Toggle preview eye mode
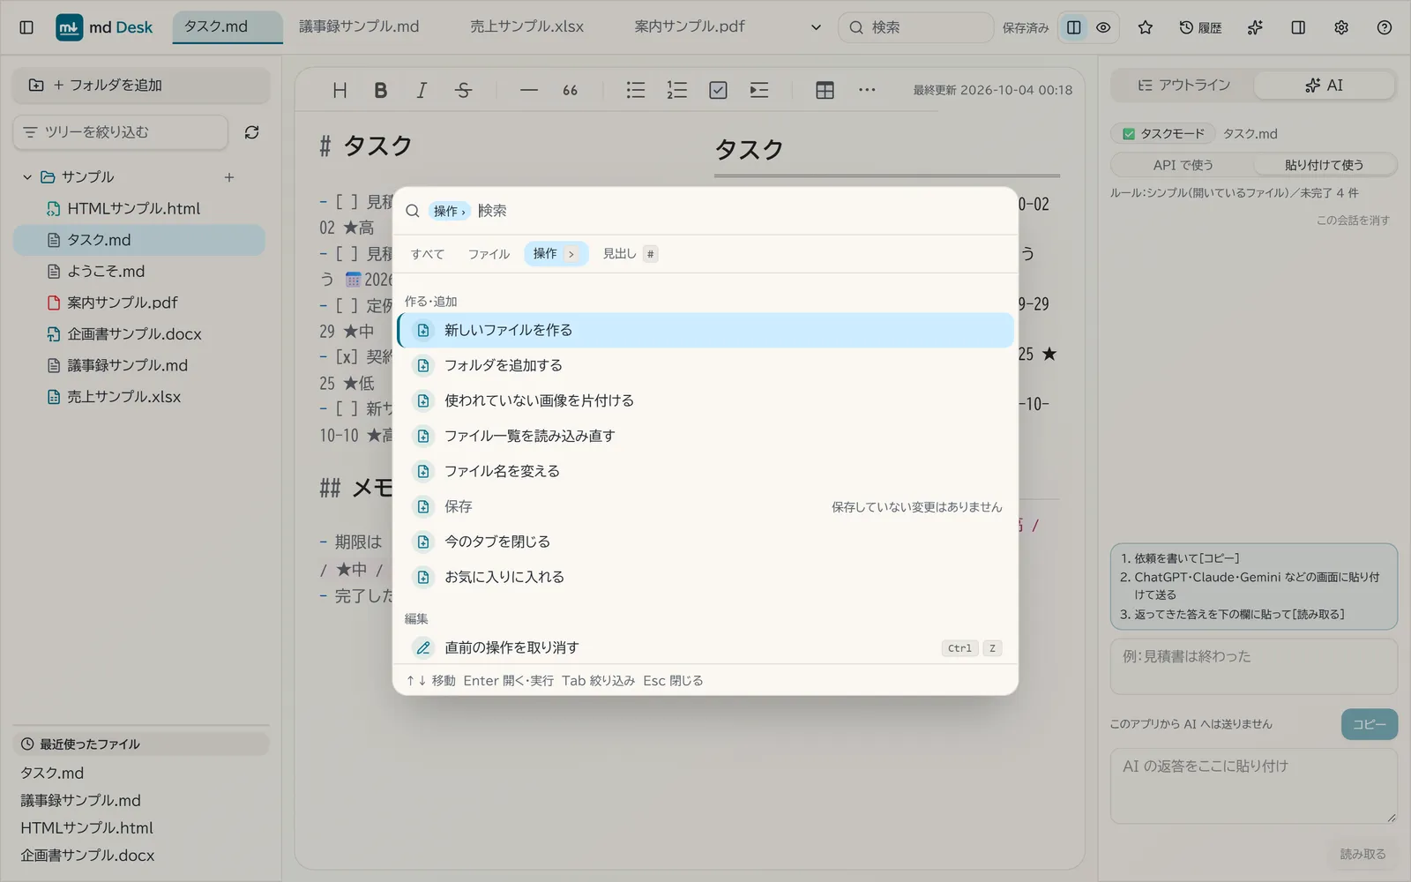 click(x=1103, y=27)
